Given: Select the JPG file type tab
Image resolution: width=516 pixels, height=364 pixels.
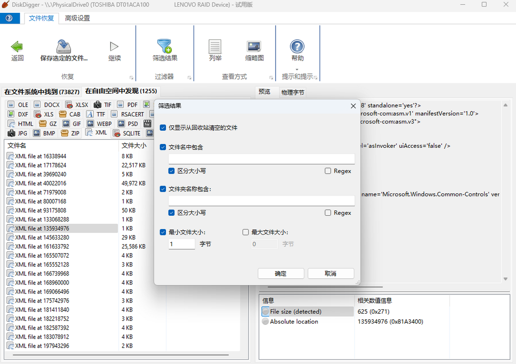Looking at the screenshot, I should click(x=18, y=133).
